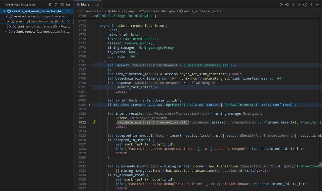The height and width of the screenshot is (191, 322).
Task: Select submit_remote_fast_intent in the callers tree
Action: coord(33,32)
